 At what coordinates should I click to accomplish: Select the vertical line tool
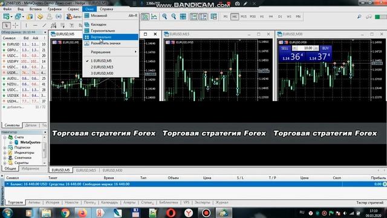click(x=26, y=25)
